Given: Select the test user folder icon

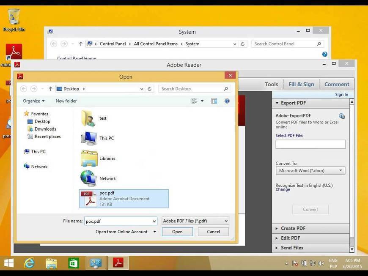Looking at the screenshot, I should 88,118.
